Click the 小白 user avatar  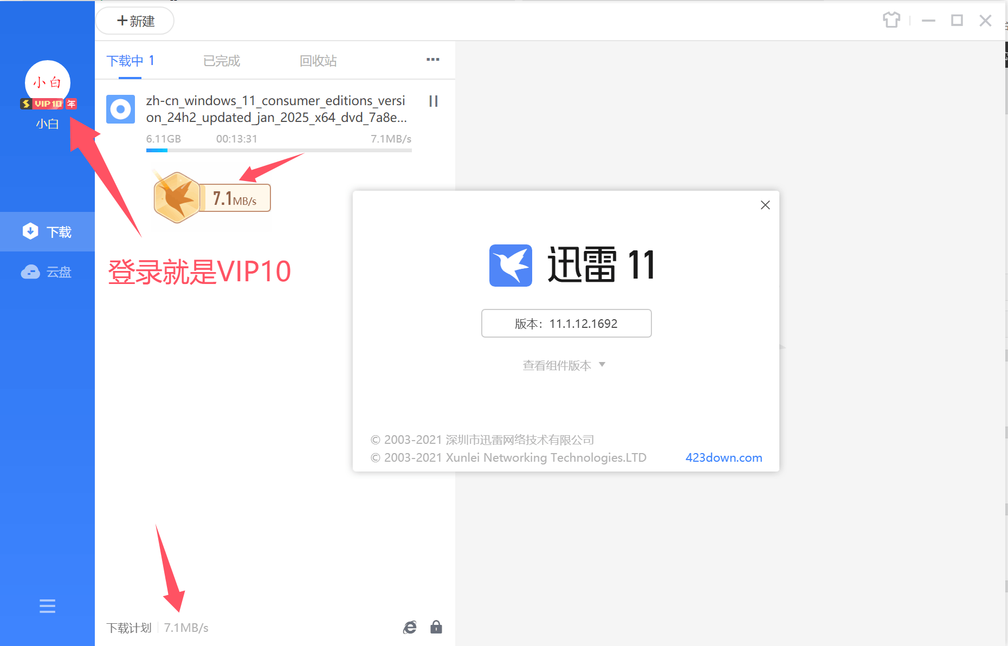(x=48, y=82)
